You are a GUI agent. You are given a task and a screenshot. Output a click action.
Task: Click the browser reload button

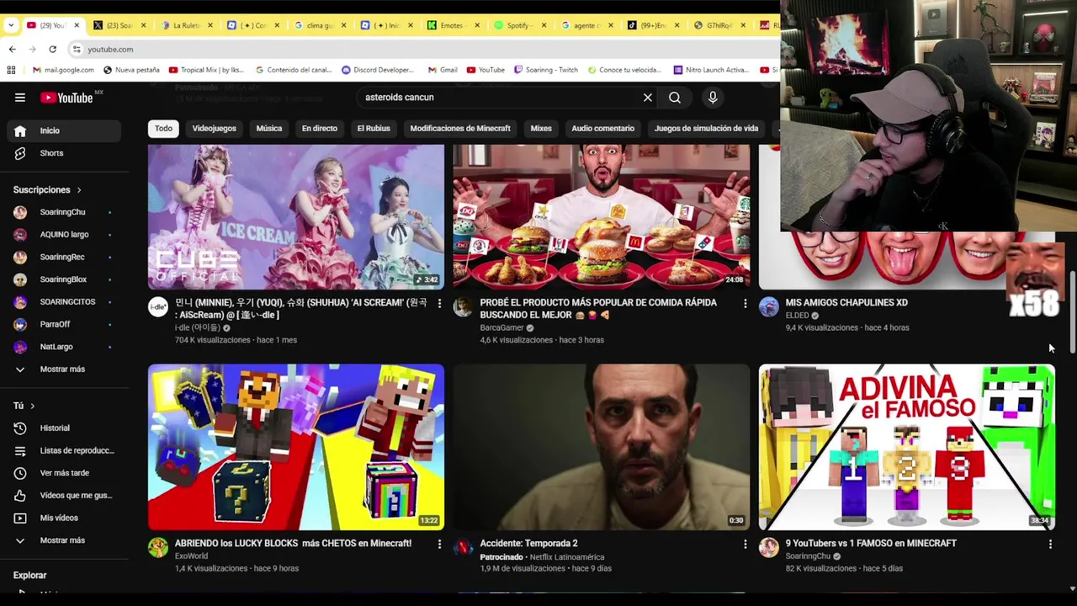[52, 49]
